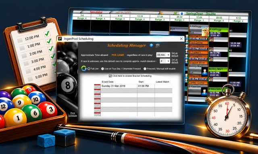
Task: Select the green A Kellogg bracket entry
Action: coord(219,30)
